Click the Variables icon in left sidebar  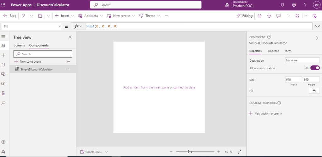tap(3, 84)
